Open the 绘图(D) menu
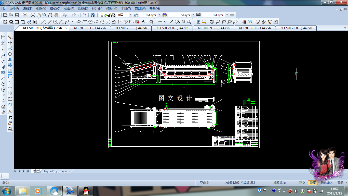Screen dimensions: 348x196 pos(83,8)
